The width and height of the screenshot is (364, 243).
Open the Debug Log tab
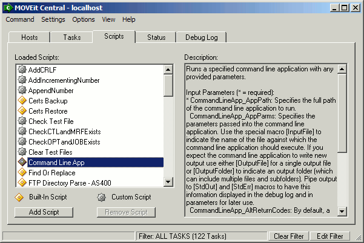[202, 37]
